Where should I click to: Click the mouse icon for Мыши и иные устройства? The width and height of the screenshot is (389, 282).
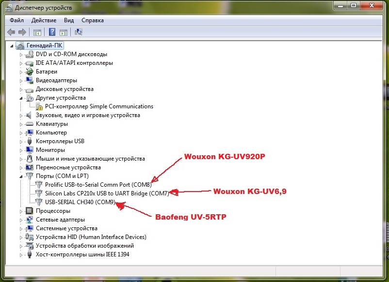[30, 159]
